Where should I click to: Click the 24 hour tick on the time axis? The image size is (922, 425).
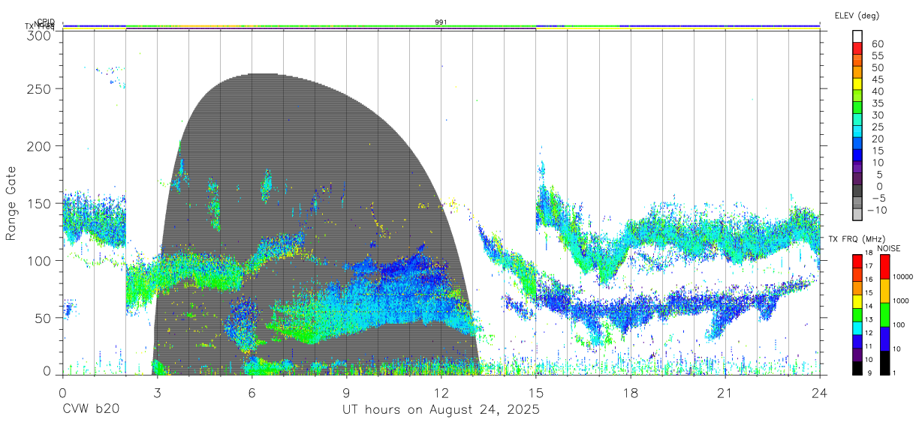coord(819,393)
